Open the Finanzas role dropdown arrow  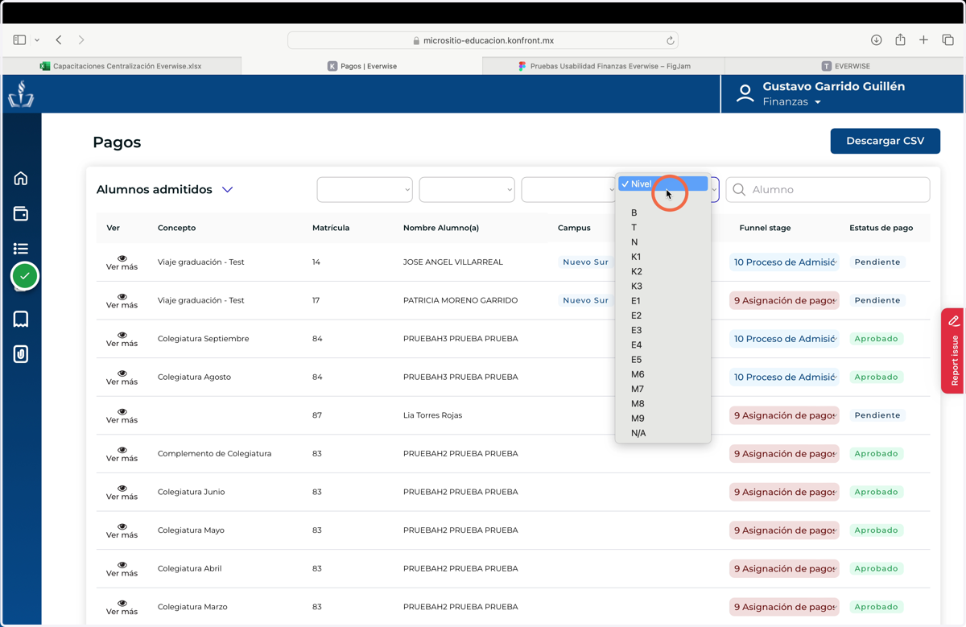(818, 102)
